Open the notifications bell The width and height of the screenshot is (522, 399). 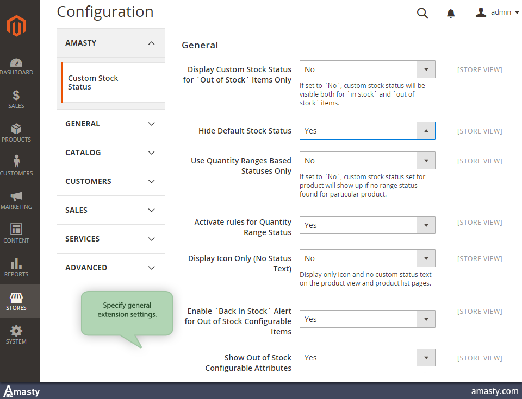pos(451,13)
